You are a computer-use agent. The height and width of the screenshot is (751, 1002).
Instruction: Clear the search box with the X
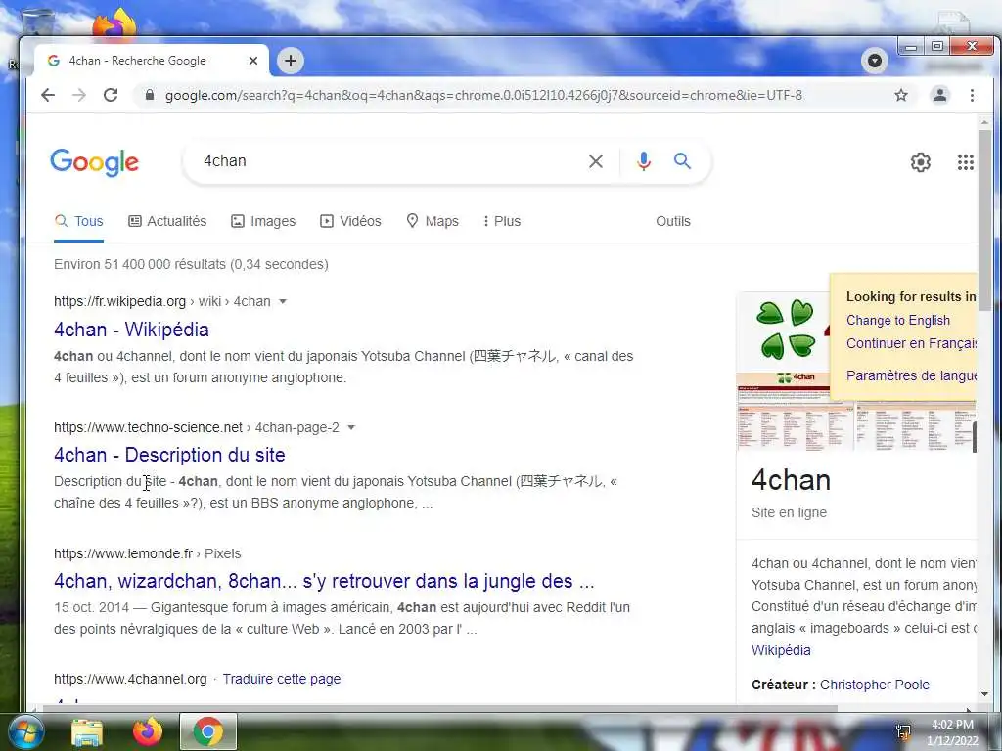point(596,161)
